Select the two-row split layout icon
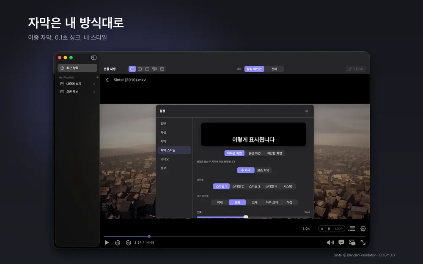This screenshot has height=264, width=423. coord(147,69)
